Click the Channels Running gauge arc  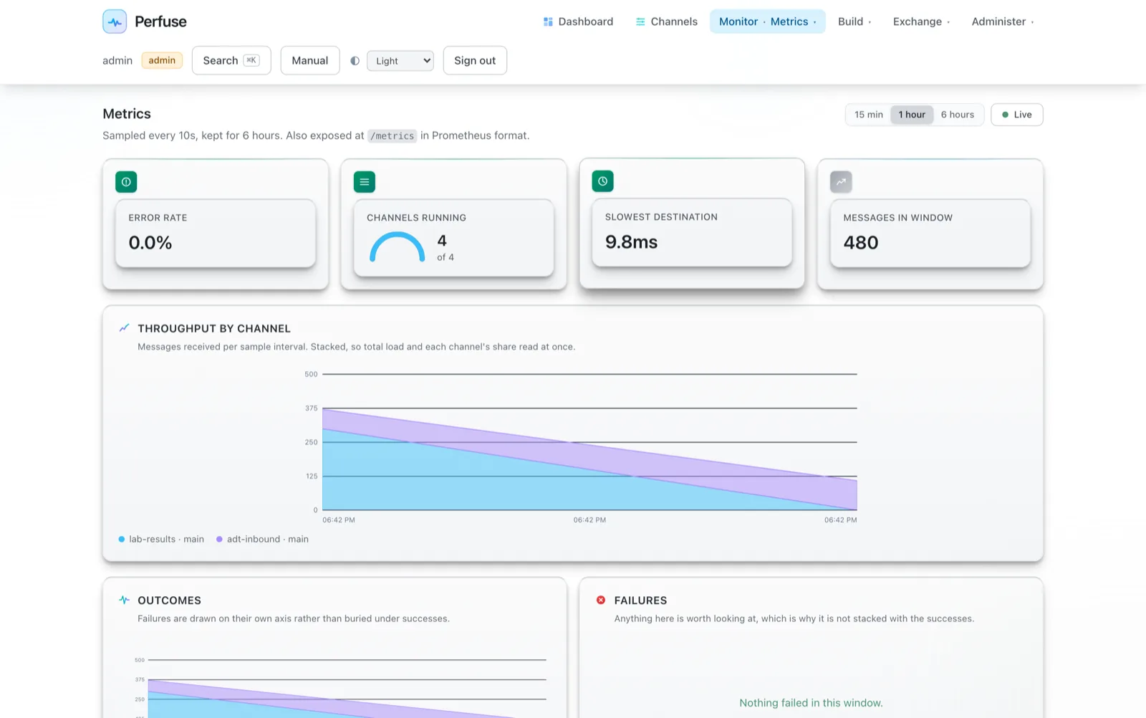pos(398,247)
